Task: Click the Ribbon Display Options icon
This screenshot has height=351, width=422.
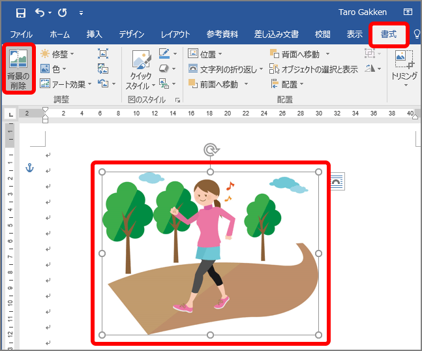Action: tap(408, 12)
